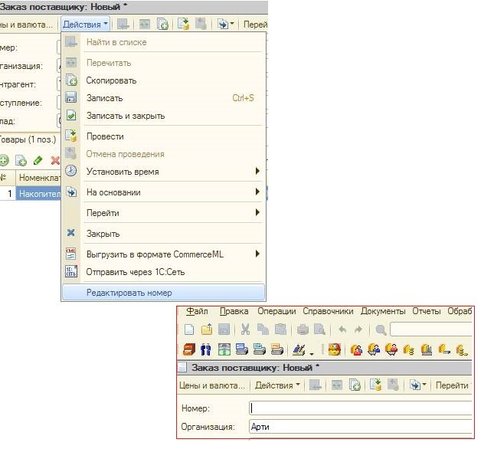Screen dimensions: 481x449
Task: Click desk-and-pen settings icon in second toolbar row
Action: tap(299, 349)
